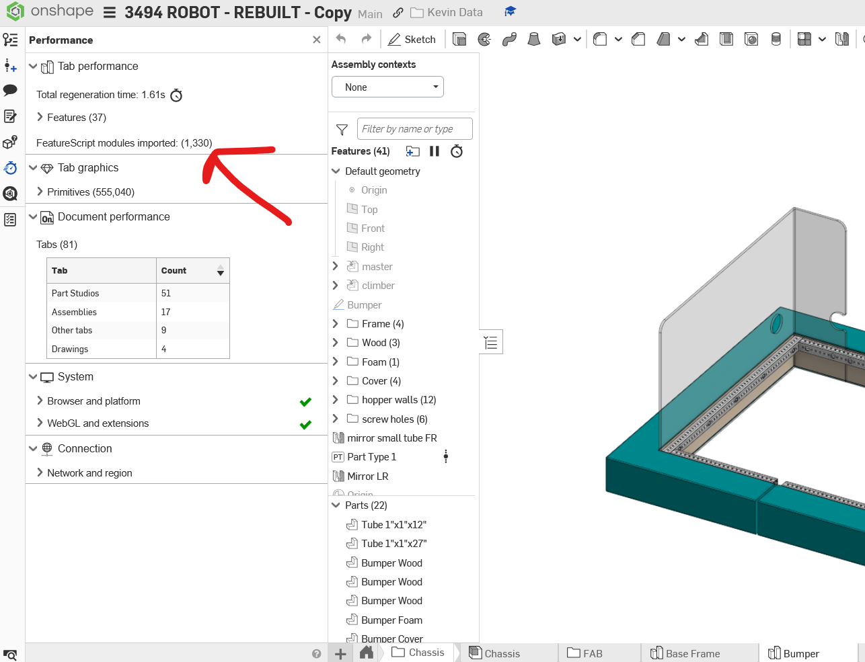865x662 pixels.
Task: Open the Draft tool dropdown arrow
Action: 681,40
